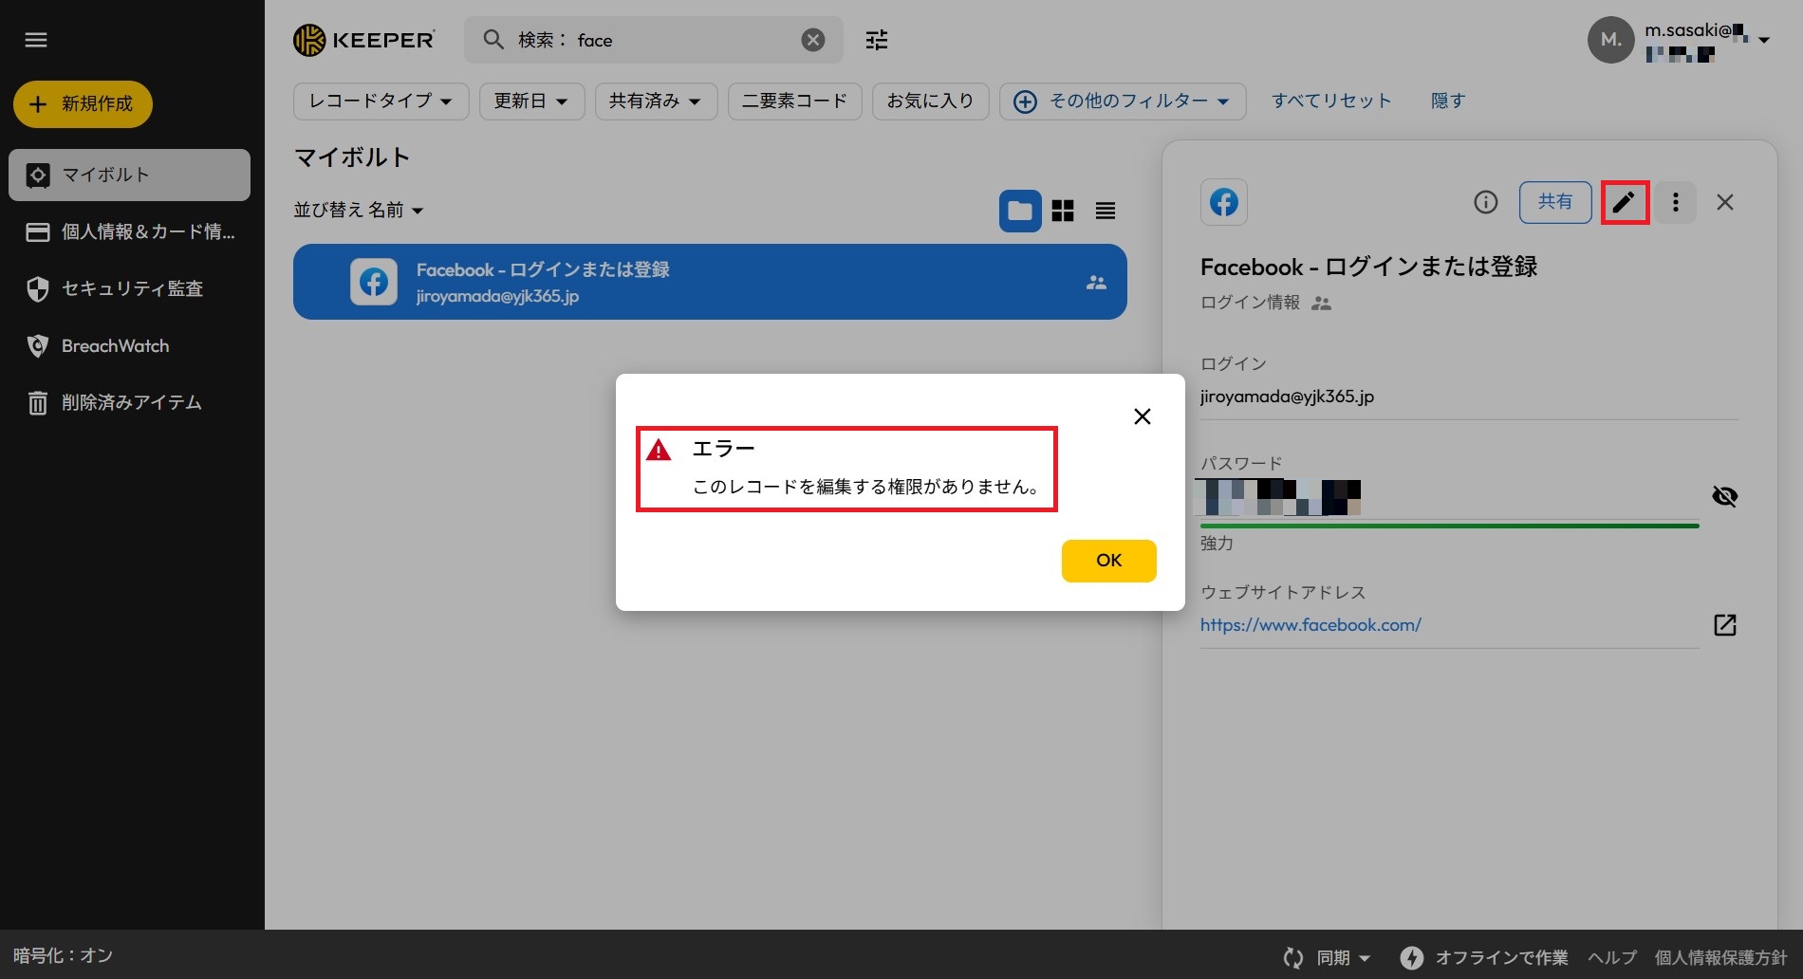
Task: Open the search filter settings icon
Action: coord(877,40)
